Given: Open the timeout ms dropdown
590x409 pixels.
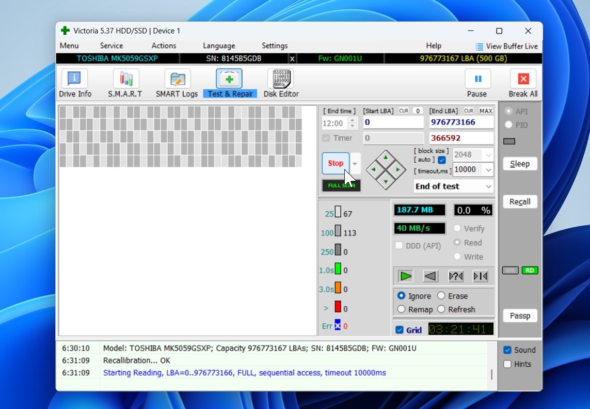Looking at the screenshot, I should coord(488,169).
